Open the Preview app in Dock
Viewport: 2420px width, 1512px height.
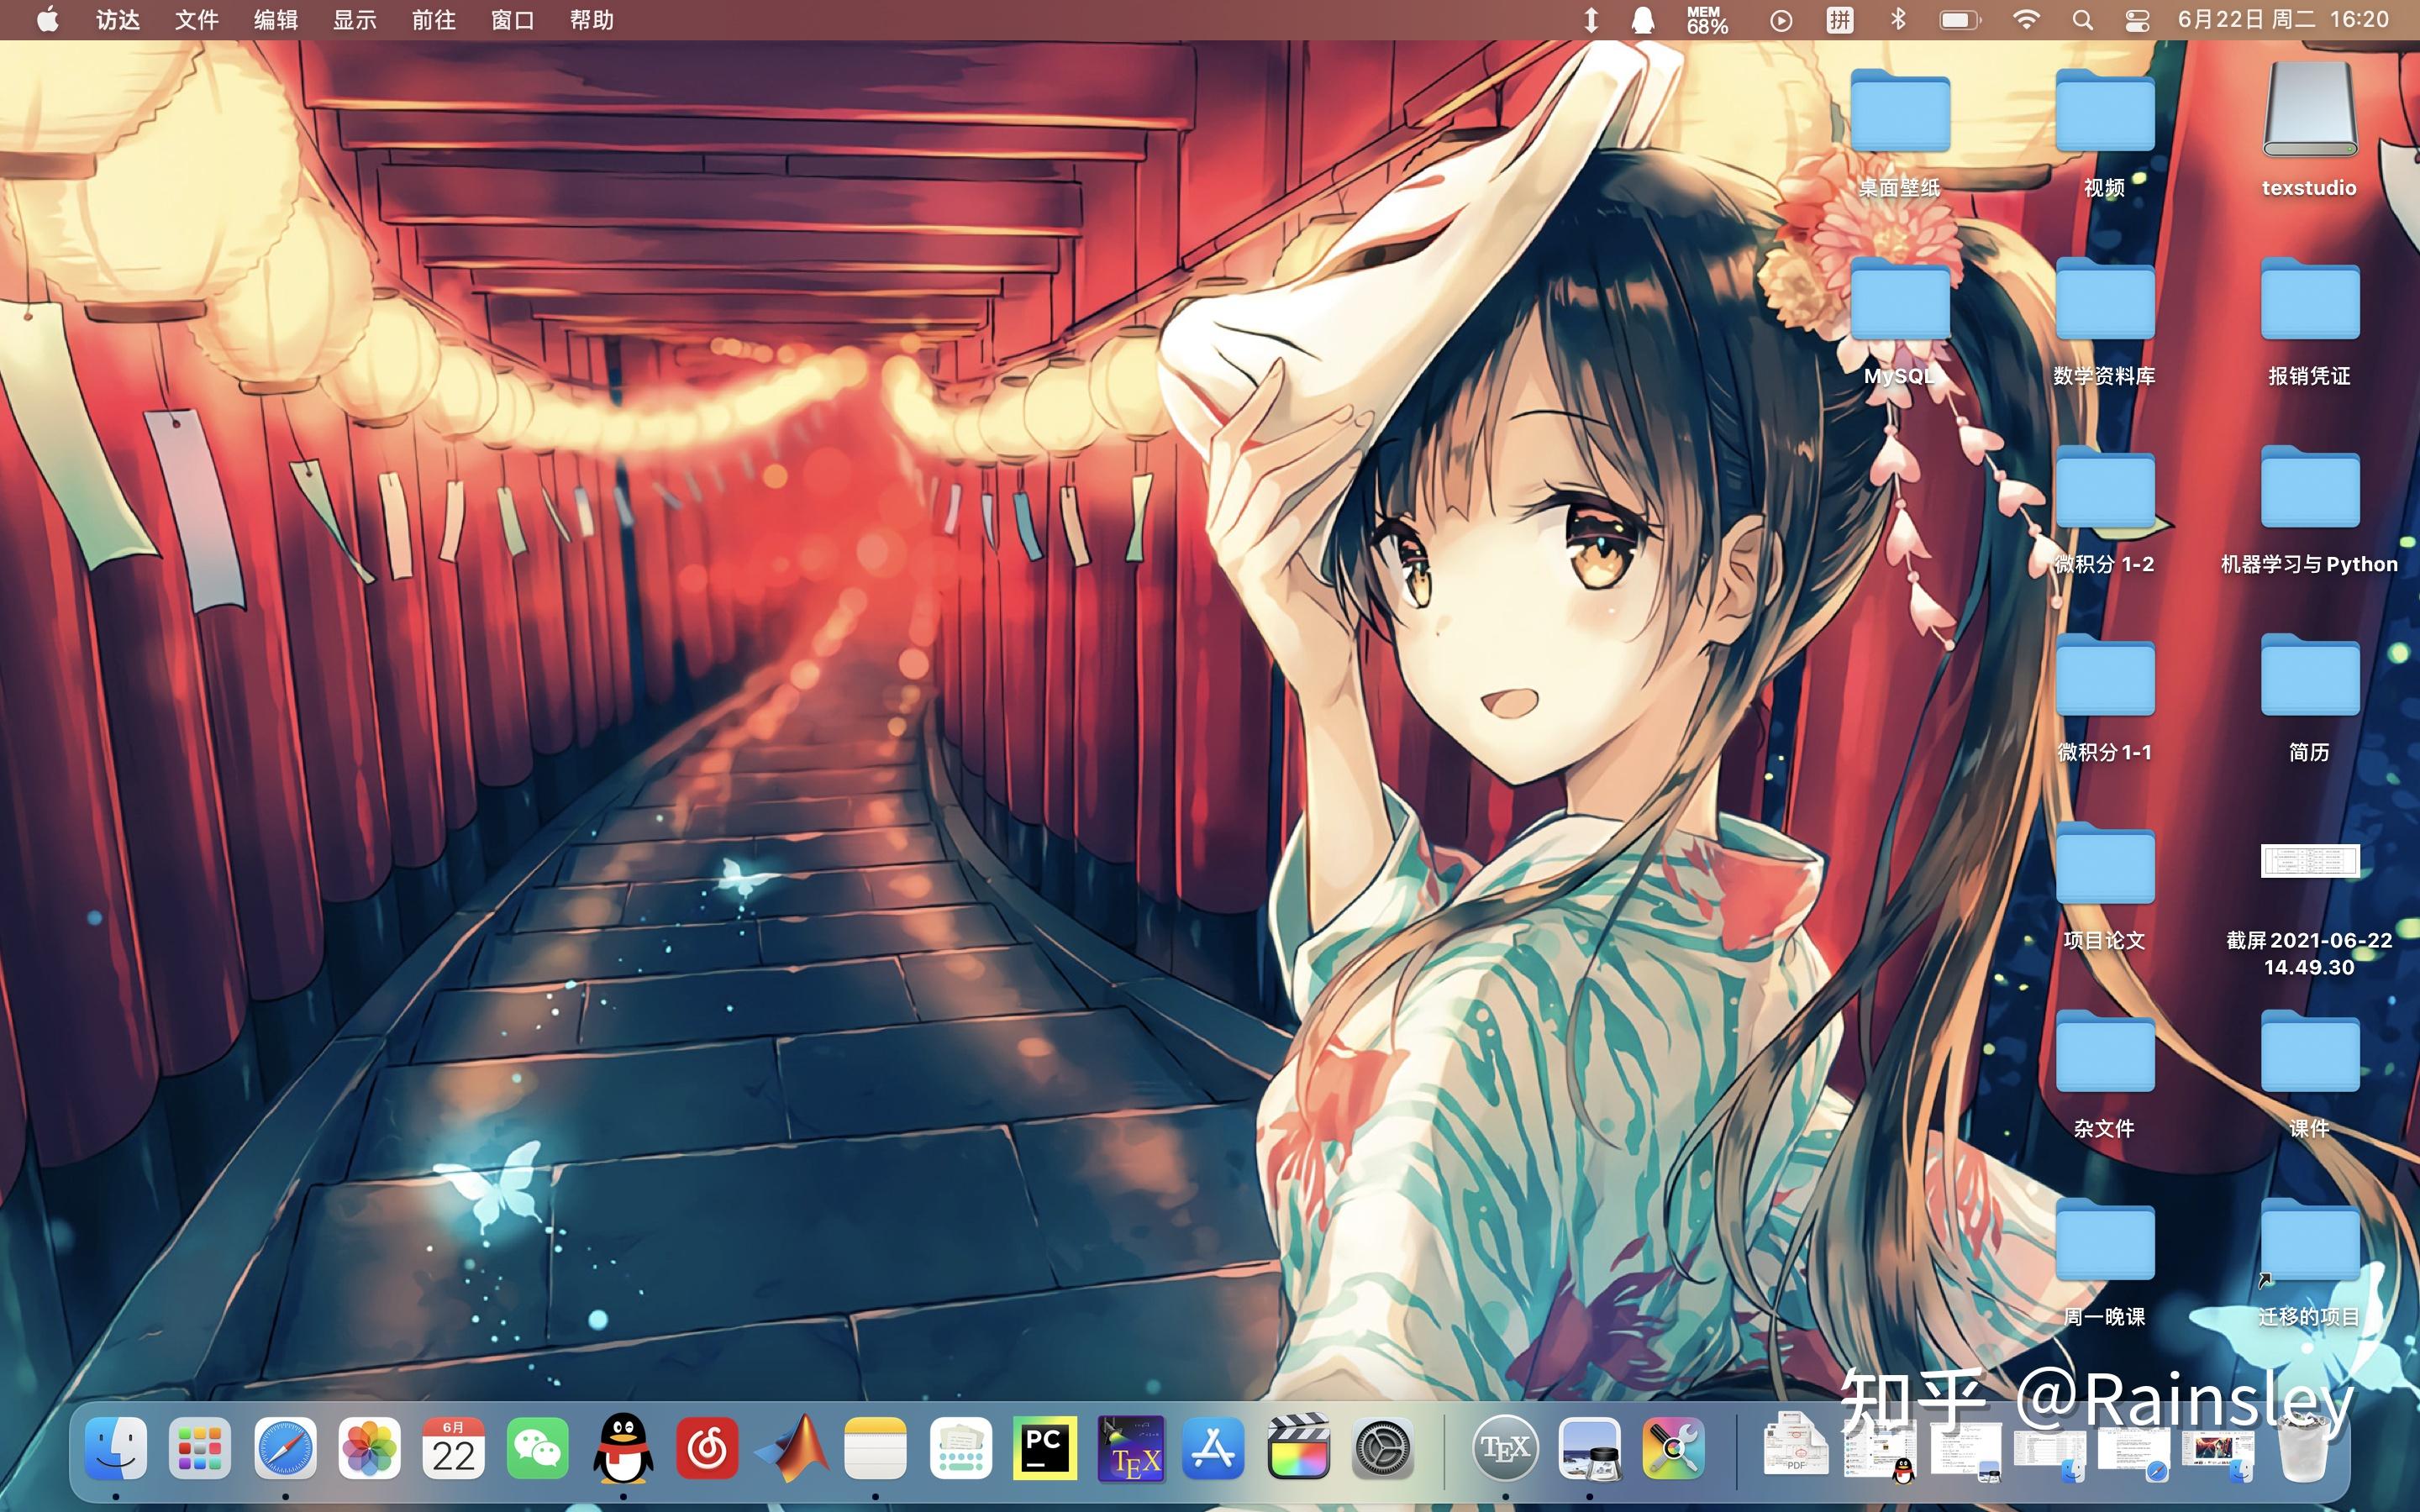[1590, 1447]
